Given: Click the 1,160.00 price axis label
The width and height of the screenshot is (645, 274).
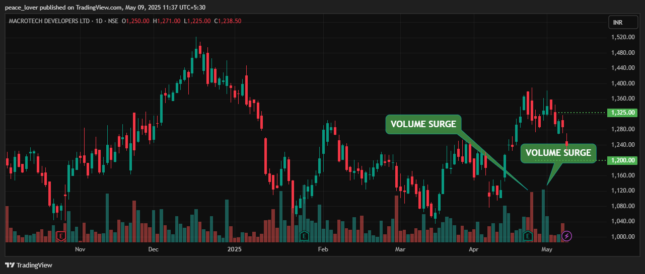Looking at the screenshot, I should 622,175.
